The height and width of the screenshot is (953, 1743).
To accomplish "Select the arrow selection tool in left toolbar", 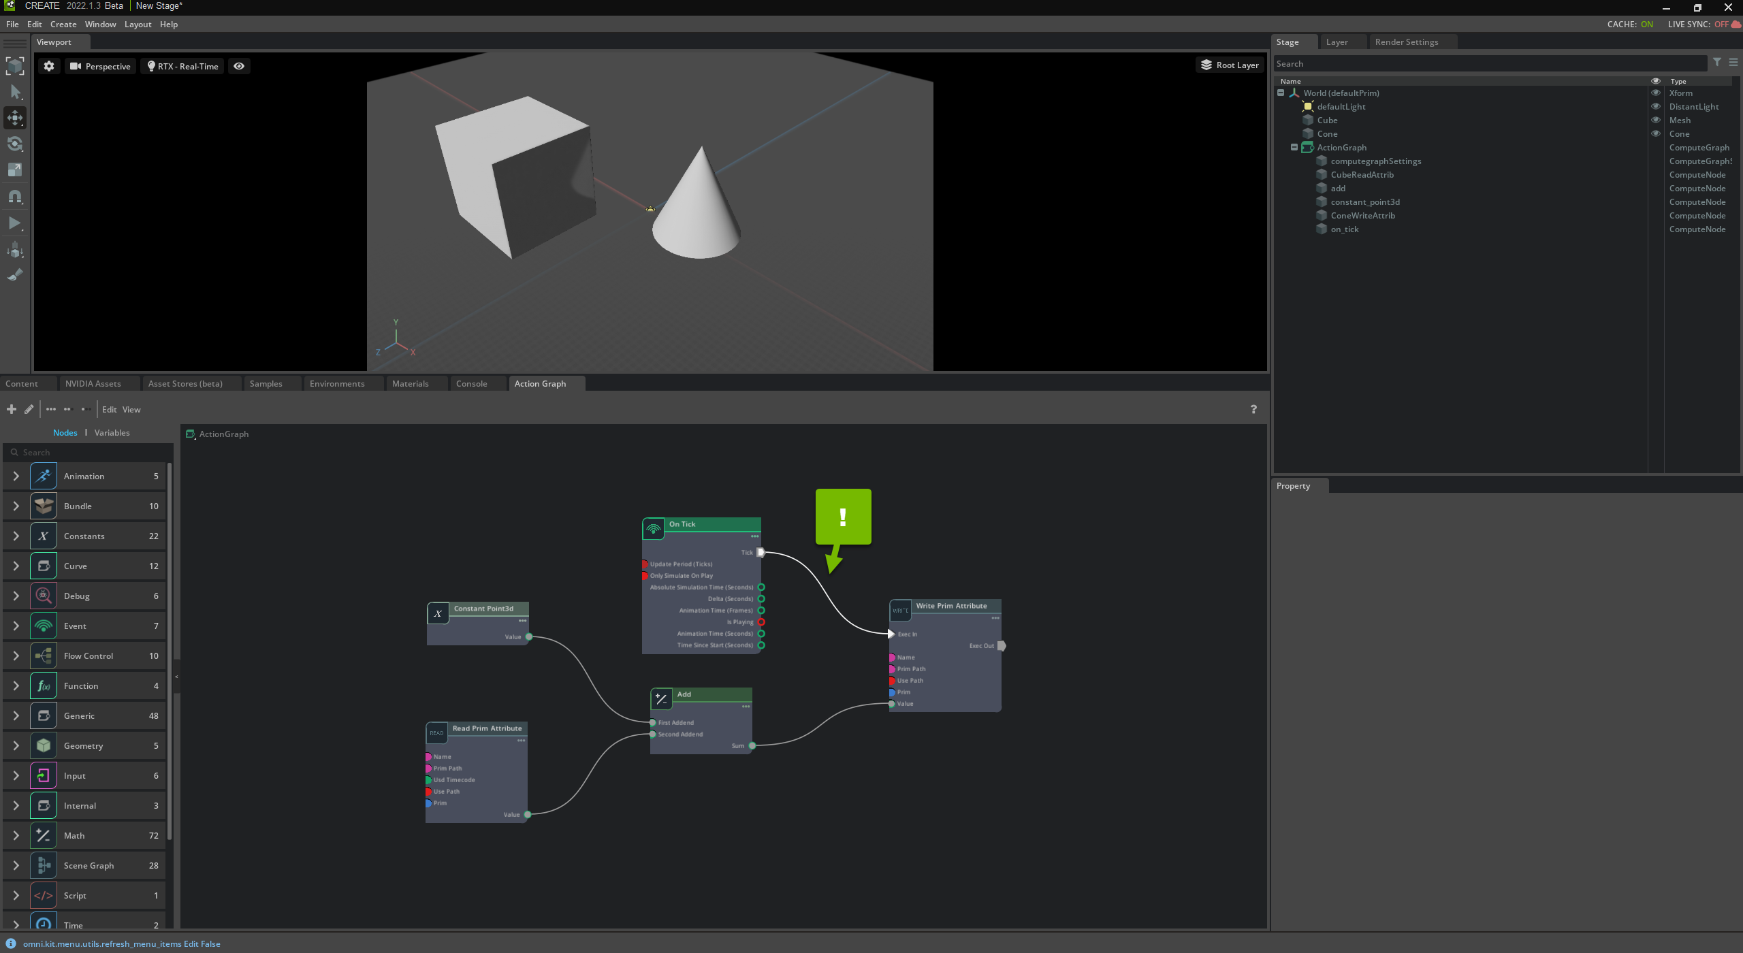I will (x=15, y=92).
